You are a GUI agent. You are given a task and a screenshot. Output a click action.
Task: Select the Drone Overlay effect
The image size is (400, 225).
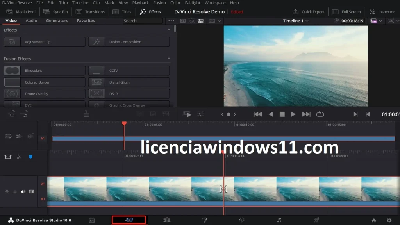click(45, 94)
